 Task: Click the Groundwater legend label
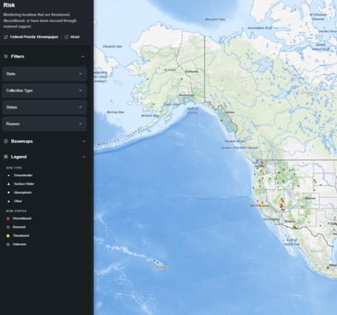click(23, 175)
